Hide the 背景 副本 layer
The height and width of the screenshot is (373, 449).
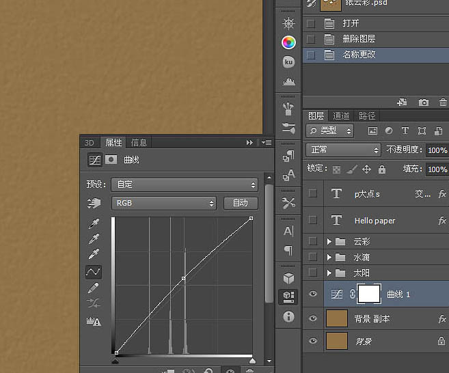[x=313, y=318]
